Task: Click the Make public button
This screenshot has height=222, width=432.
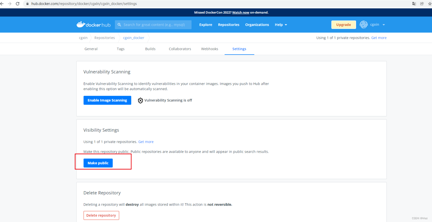Action: (98, 163)
